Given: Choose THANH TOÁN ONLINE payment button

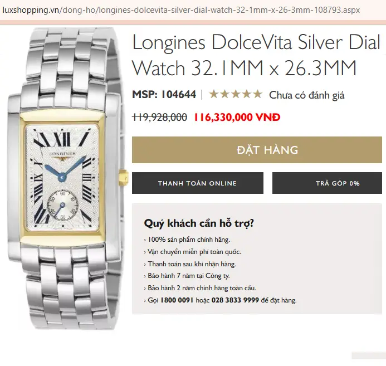Looking at the screenshot, I should [x=197, y=183].
